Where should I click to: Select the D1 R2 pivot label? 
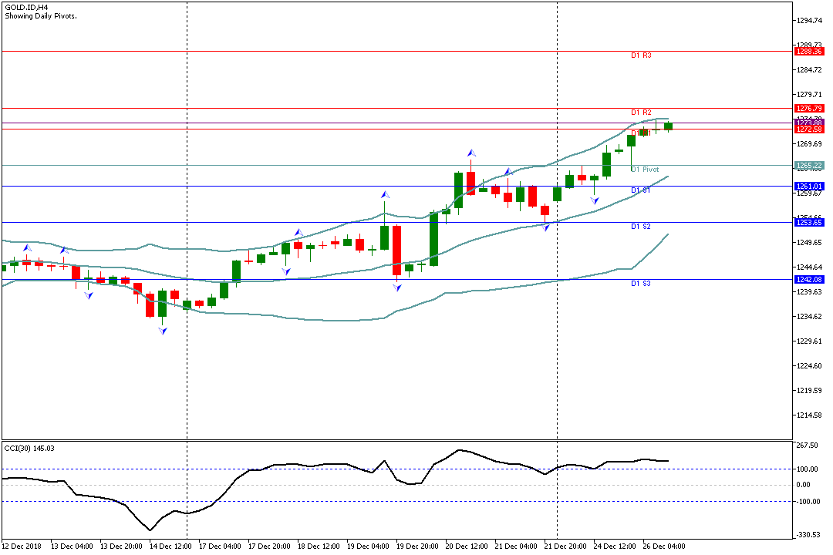pyautogui.click(x=641, y=112)
